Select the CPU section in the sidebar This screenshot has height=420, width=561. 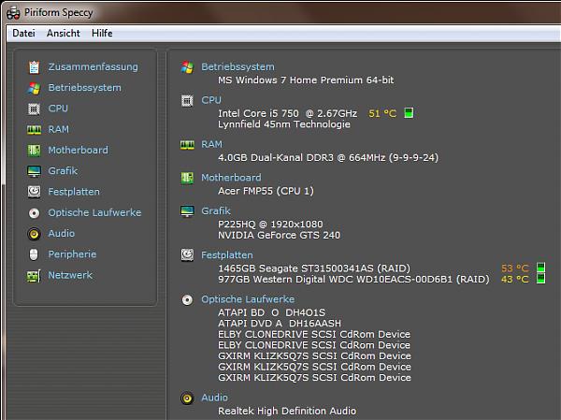pyautogui.click(x=58, y=109)
